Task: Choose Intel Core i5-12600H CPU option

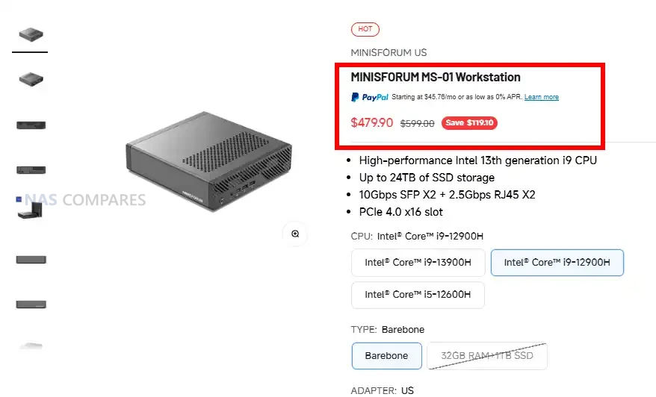Action: [x=418, y=295]
